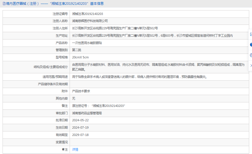
Task: Select the composition text beginning 由医用高分子水凝胶材料
Action: click(158, 67)
